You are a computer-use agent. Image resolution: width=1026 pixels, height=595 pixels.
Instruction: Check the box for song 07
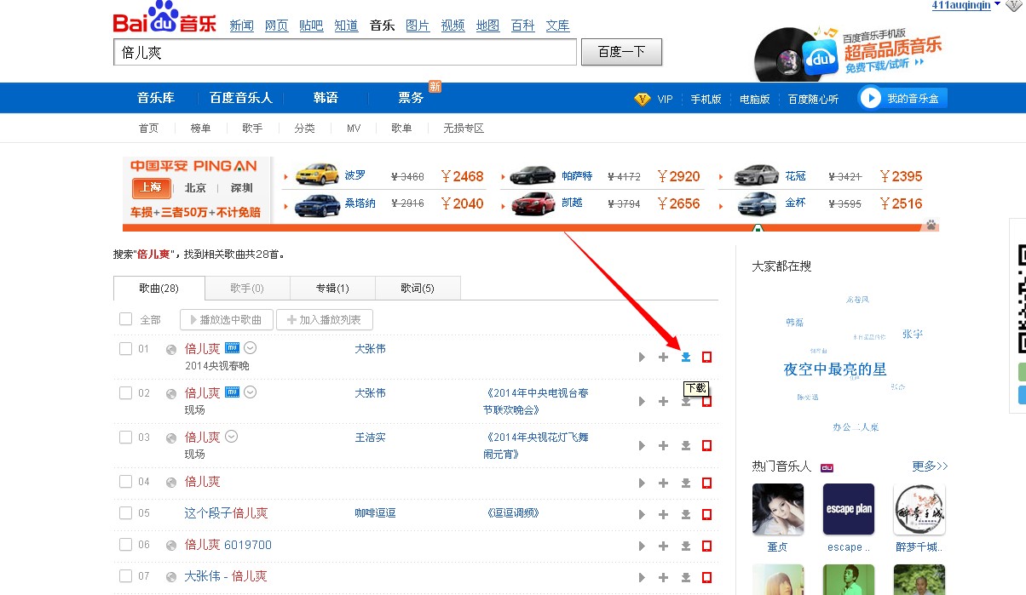(x=125, y=576)
